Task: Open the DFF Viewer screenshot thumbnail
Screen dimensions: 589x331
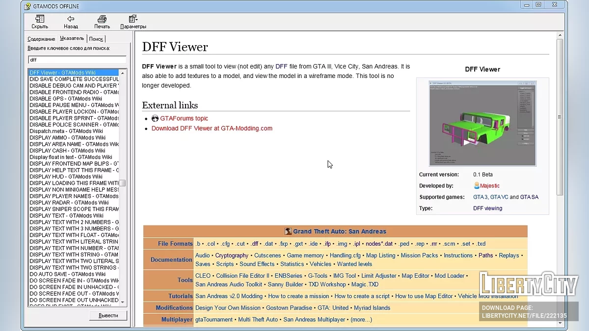Action: point(482,124)
